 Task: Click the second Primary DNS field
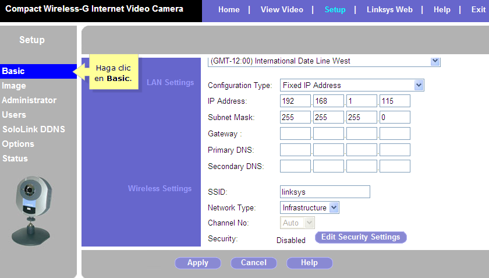point(328,150)
